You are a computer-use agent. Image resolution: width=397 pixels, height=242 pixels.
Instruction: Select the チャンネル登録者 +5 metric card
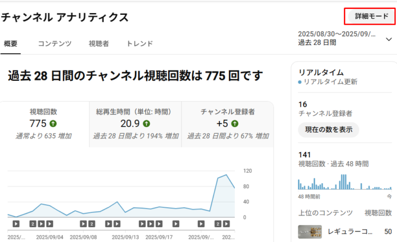point(227,124)
